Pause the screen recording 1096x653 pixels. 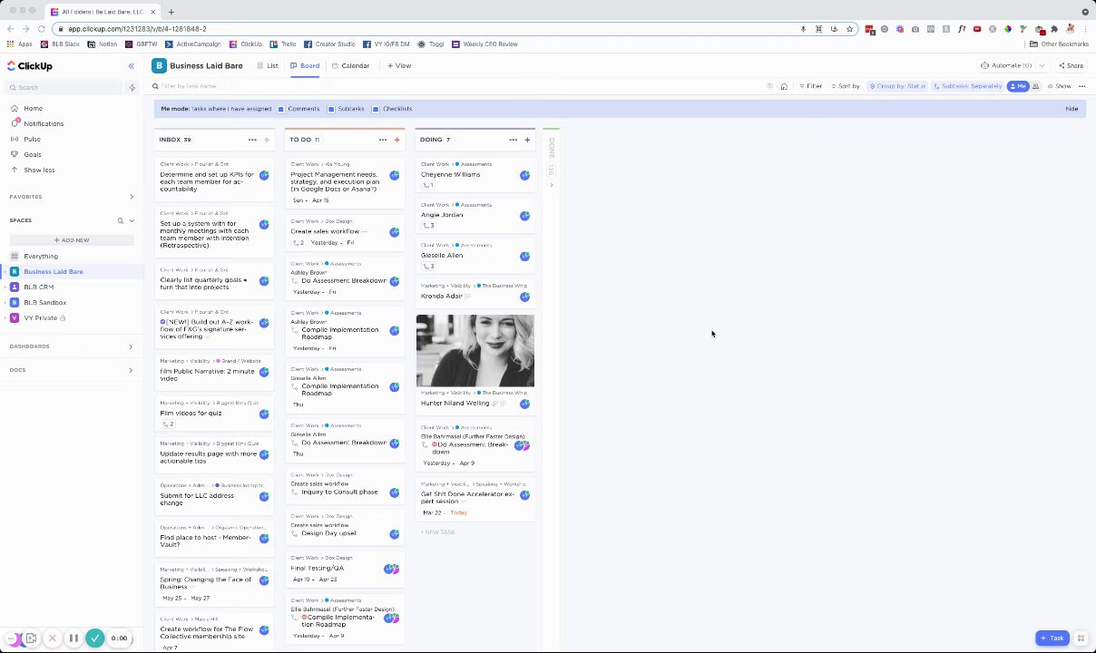click(x=73, y=638)
